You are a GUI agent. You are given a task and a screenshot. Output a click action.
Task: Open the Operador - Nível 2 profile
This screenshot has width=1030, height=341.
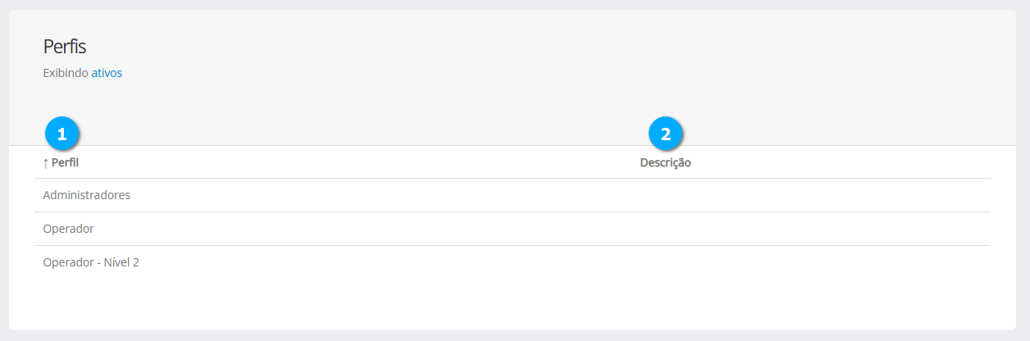click(x=91, y=262)
